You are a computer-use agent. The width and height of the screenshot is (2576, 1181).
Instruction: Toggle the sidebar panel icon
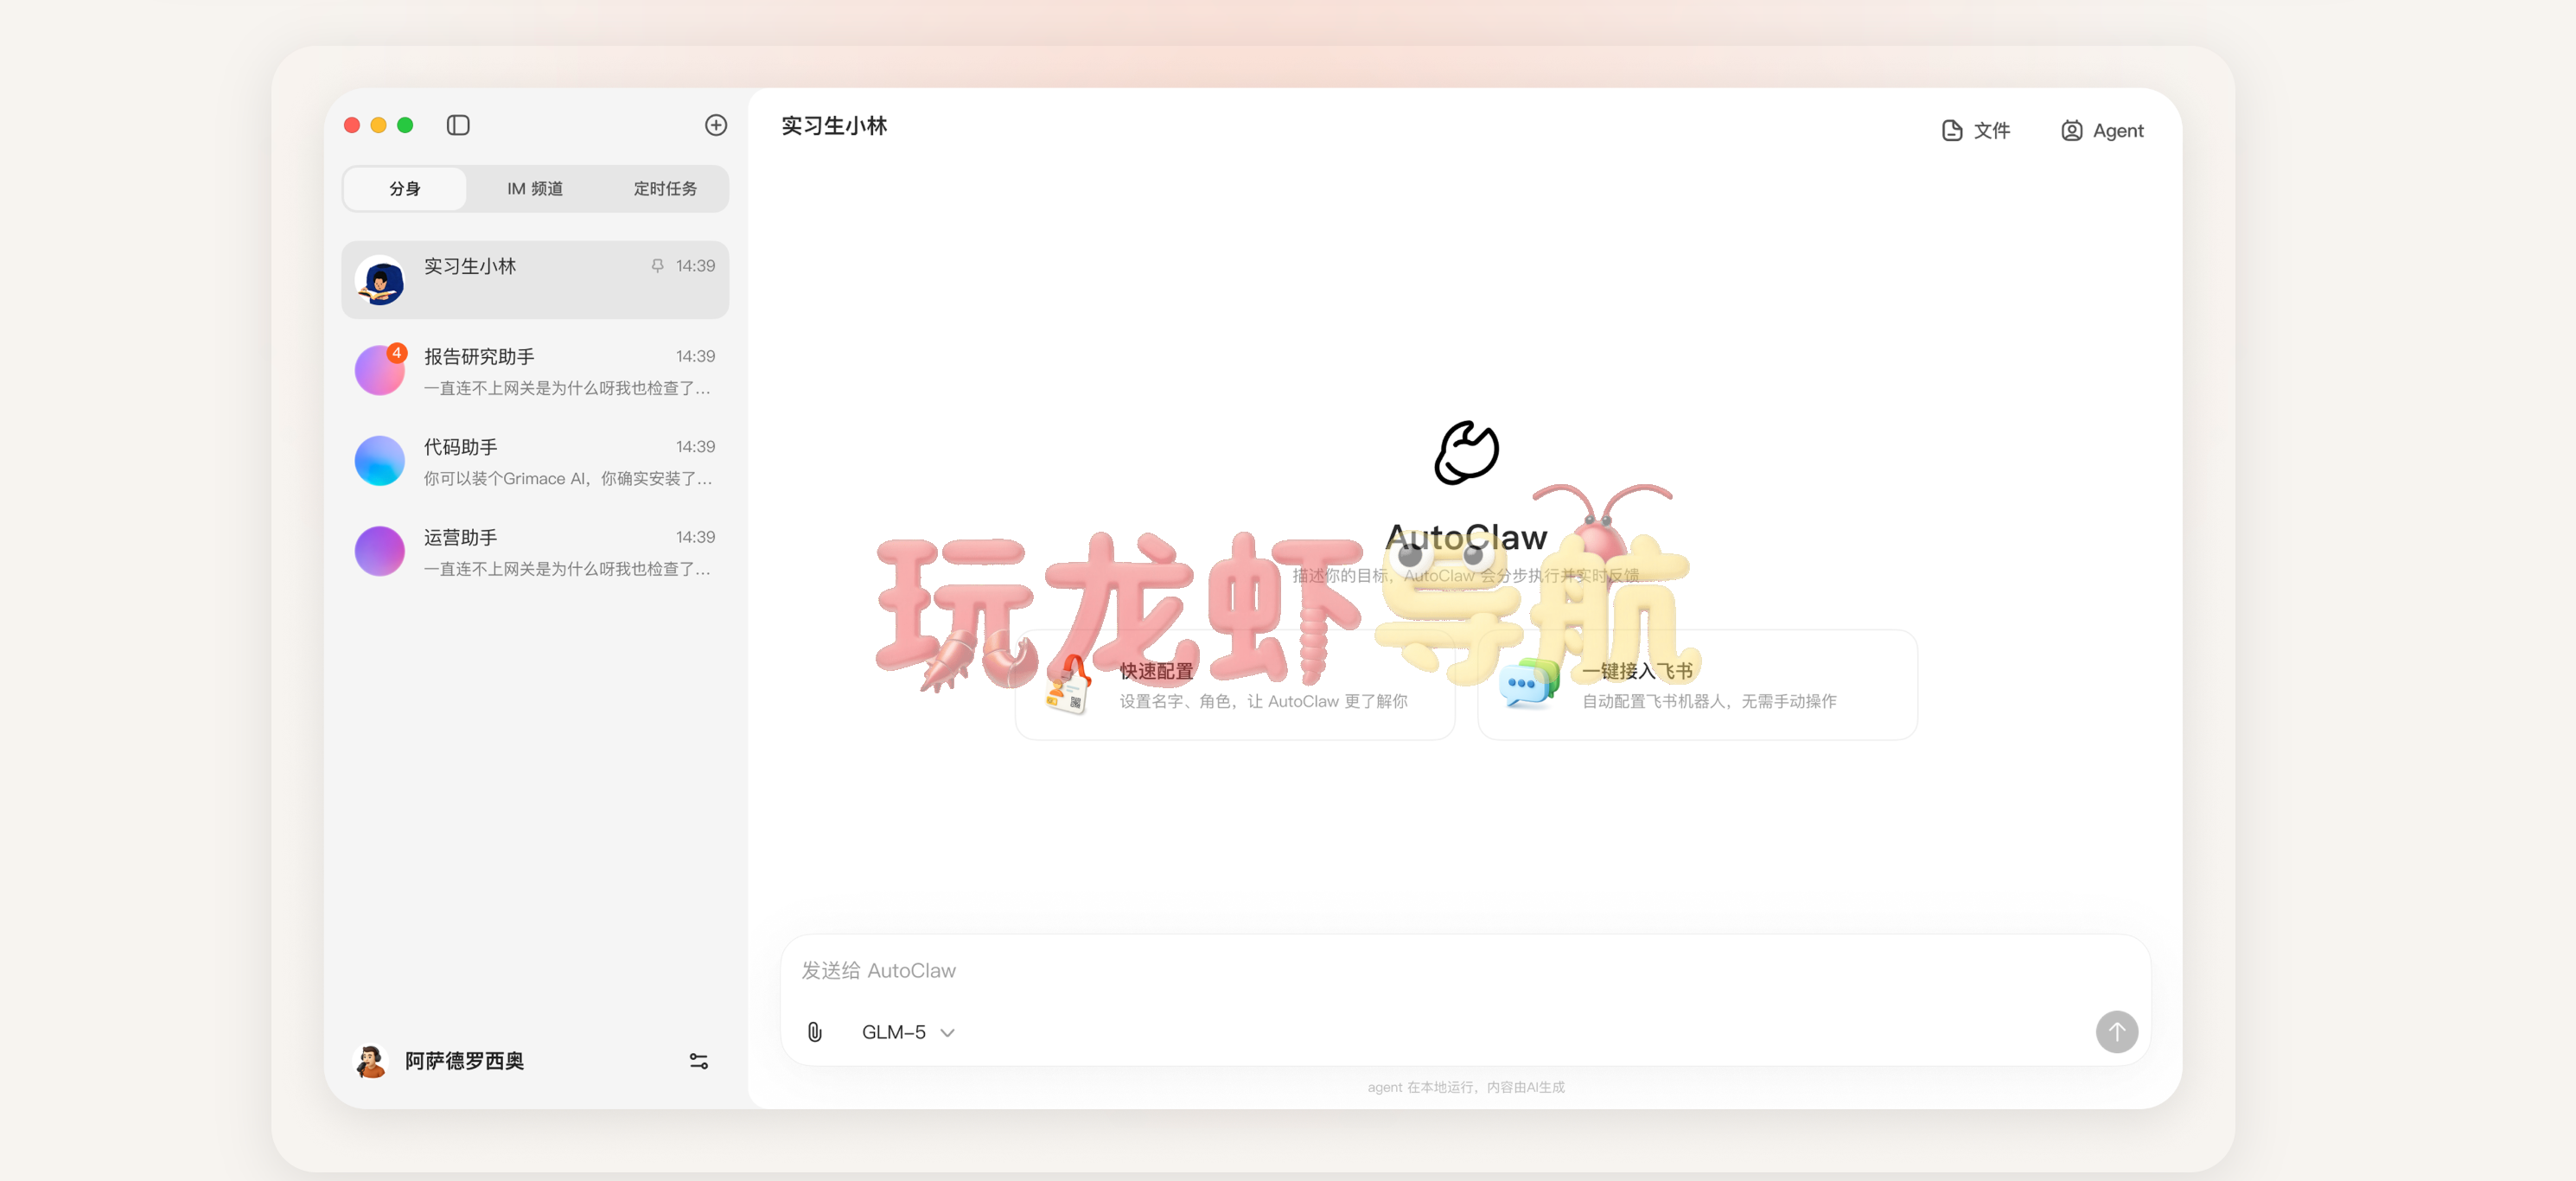click(x=458, y=125)
